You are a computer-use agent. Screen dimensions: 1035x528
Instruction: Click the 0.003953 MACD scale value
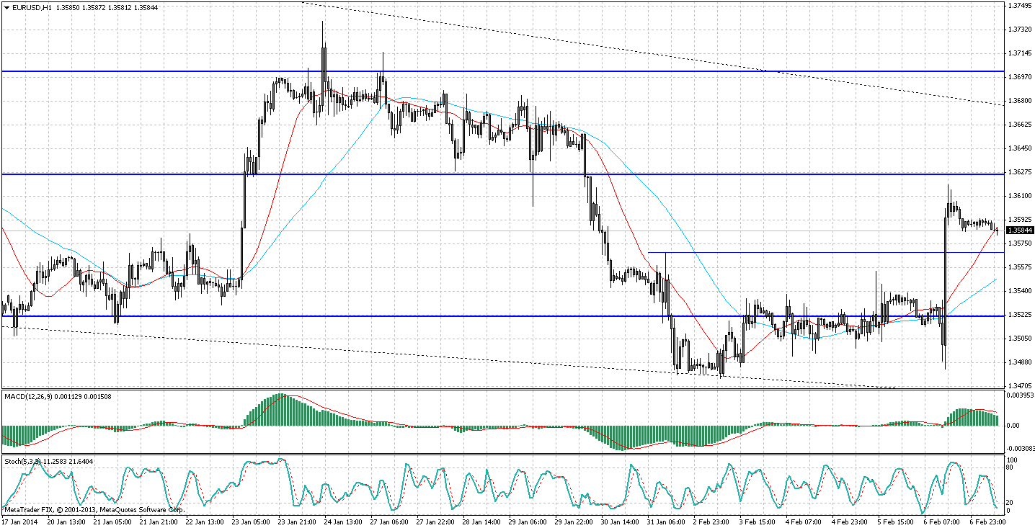(1020, 395)
